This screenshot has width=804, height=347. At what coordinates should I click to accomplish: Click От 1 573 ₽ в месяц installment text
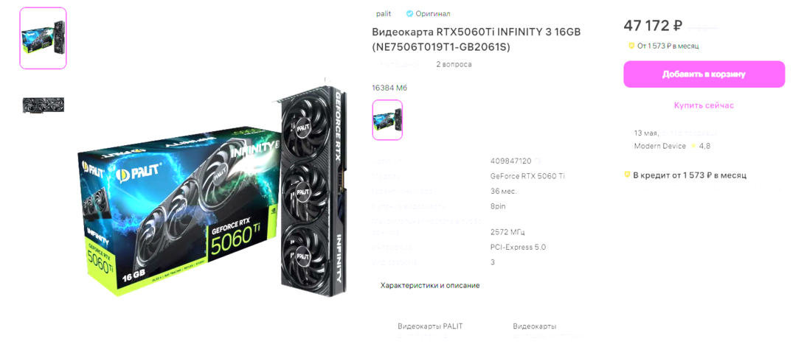(x=668, y=46)
